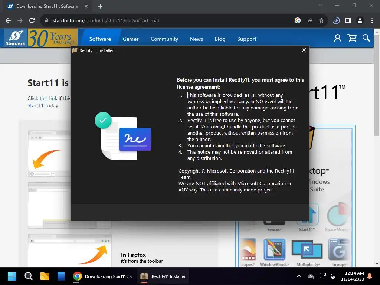Bookmark the page with the star icon
The image size is (380, 285).
321,21
